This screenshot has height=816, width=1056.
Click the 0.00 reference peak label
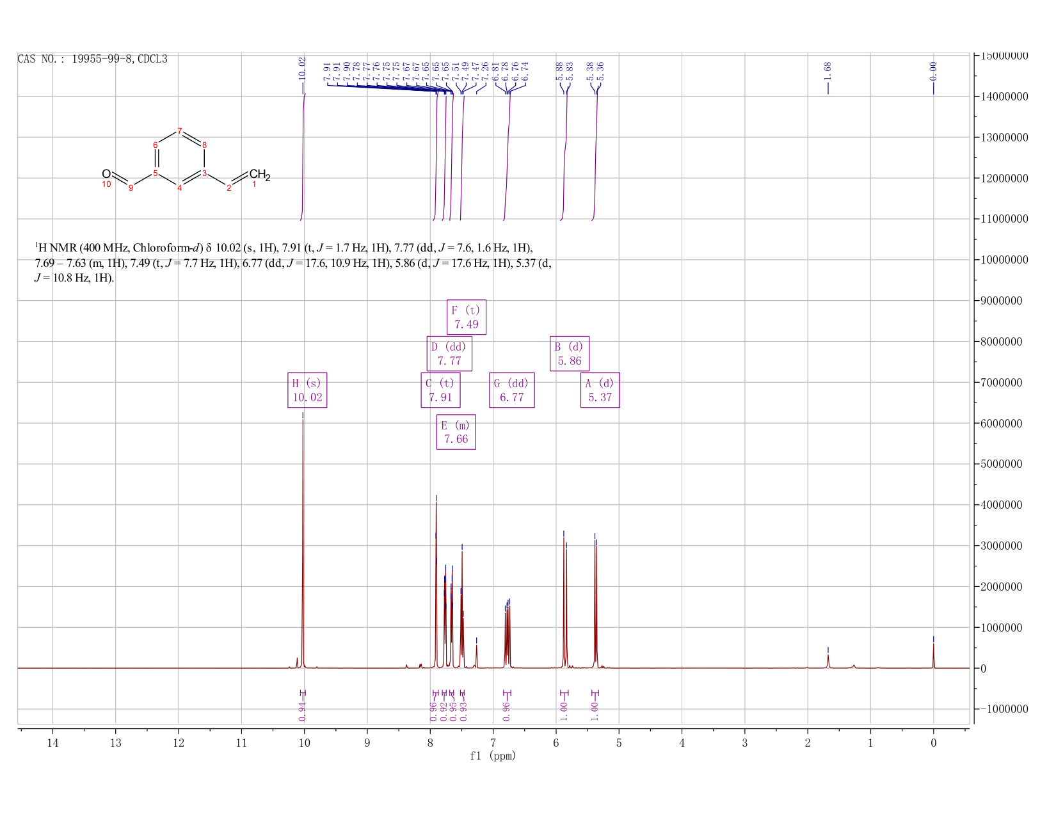(933, 70)
